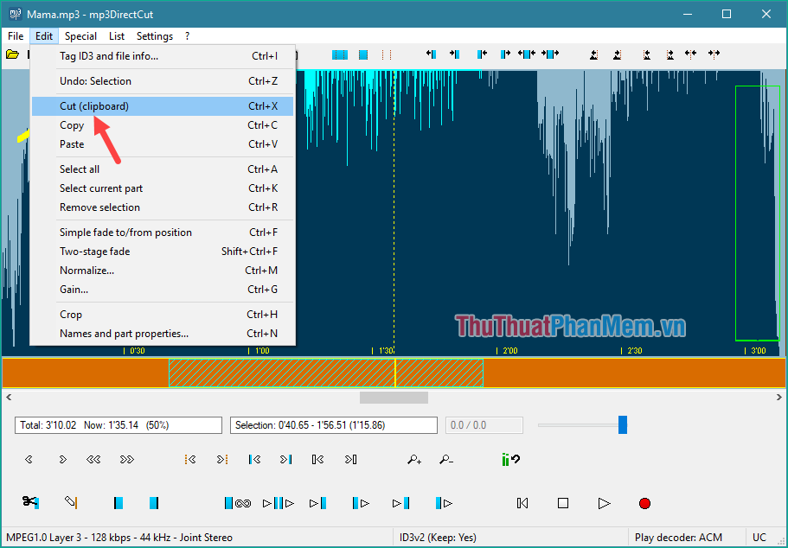Start playback with the play button

[x=604, y=502]
